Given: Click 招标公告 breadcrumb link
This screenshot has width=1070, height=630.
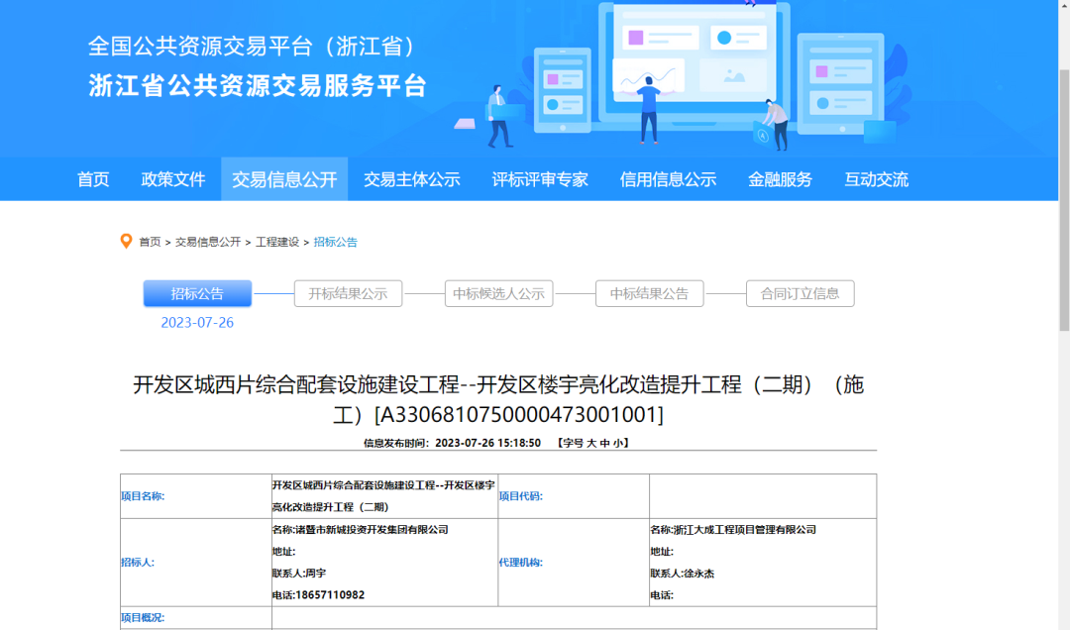Looking at the screenshot, I should 336,242.
